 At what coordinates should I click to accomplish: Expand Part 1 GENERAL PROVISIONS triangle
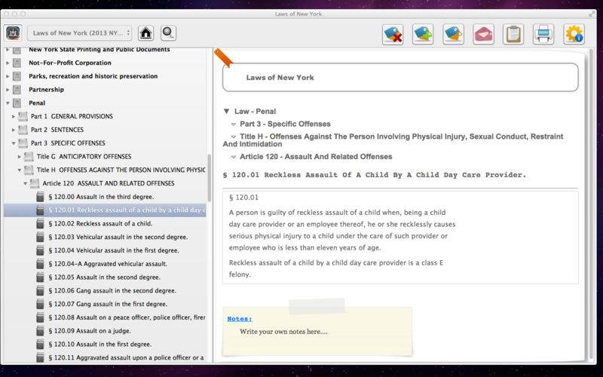[x=14, y=116]
